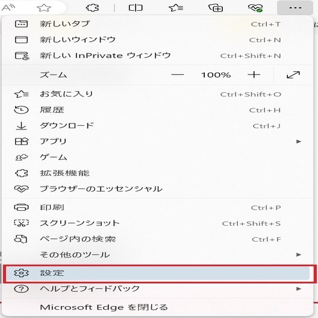Close the menu via three-dots button
The image size is (318, 318).
point(295,8)
